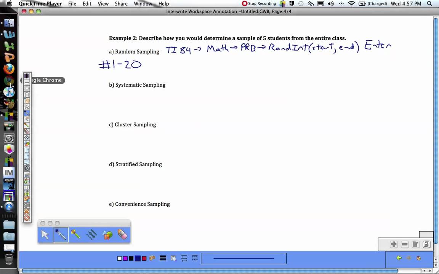Open the Share menu

[x=121, y=4]
